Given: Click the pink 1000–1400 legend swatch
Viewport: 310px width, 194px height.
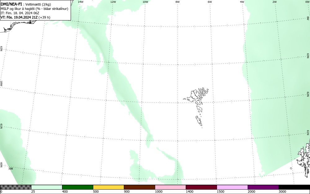Looking at the screenshot, I should 170,187.
